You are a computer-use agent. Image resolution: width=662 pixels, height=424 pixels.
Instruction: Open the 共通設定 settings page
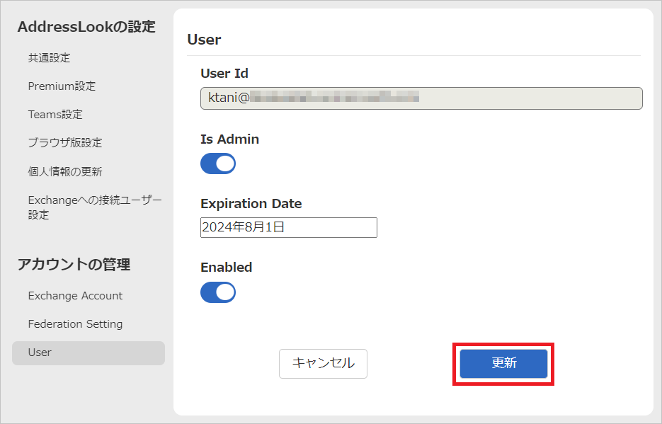click(x=49, y=58)
